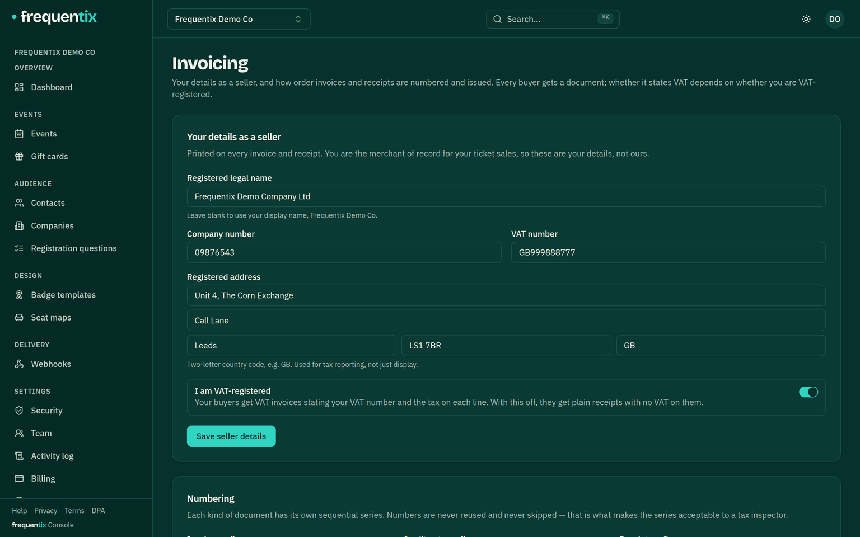View the Activity log
The image size is (860, 537).
tap(76, 456)
